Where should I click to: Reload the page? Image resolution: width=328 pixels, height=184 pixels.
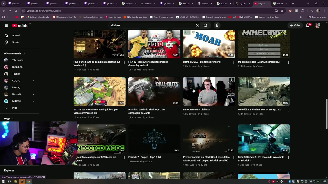(x=16, y=11)
